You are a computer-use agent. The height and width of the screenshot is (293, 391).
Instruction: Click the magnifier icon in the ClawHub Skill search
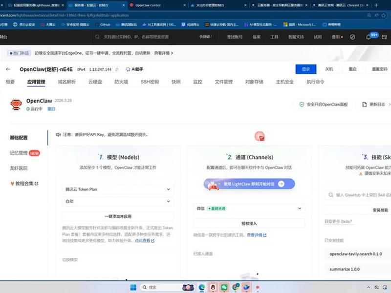331,195
